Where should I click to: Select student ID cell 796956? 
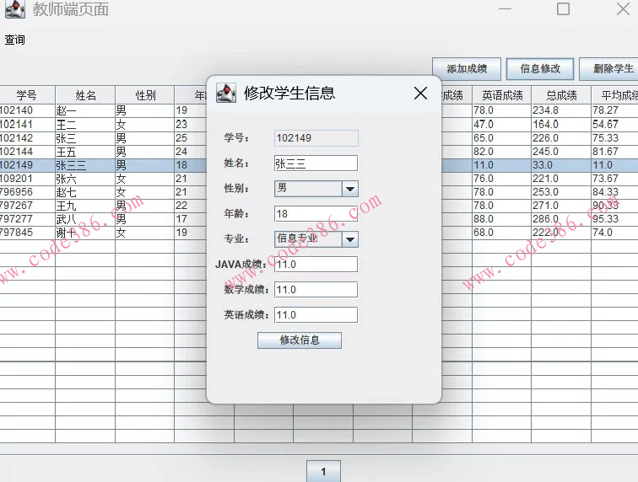pyautogui.click(x=27, y=192)
